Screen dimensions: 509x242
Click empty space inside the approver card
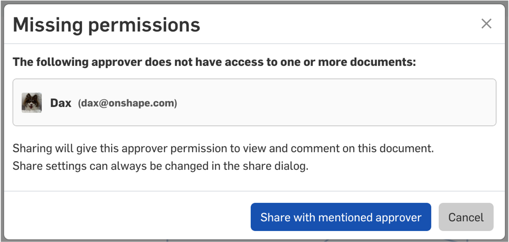coord(334,103)
